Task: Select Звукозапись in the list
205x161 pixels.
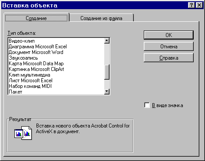Action: pos(56,58)
